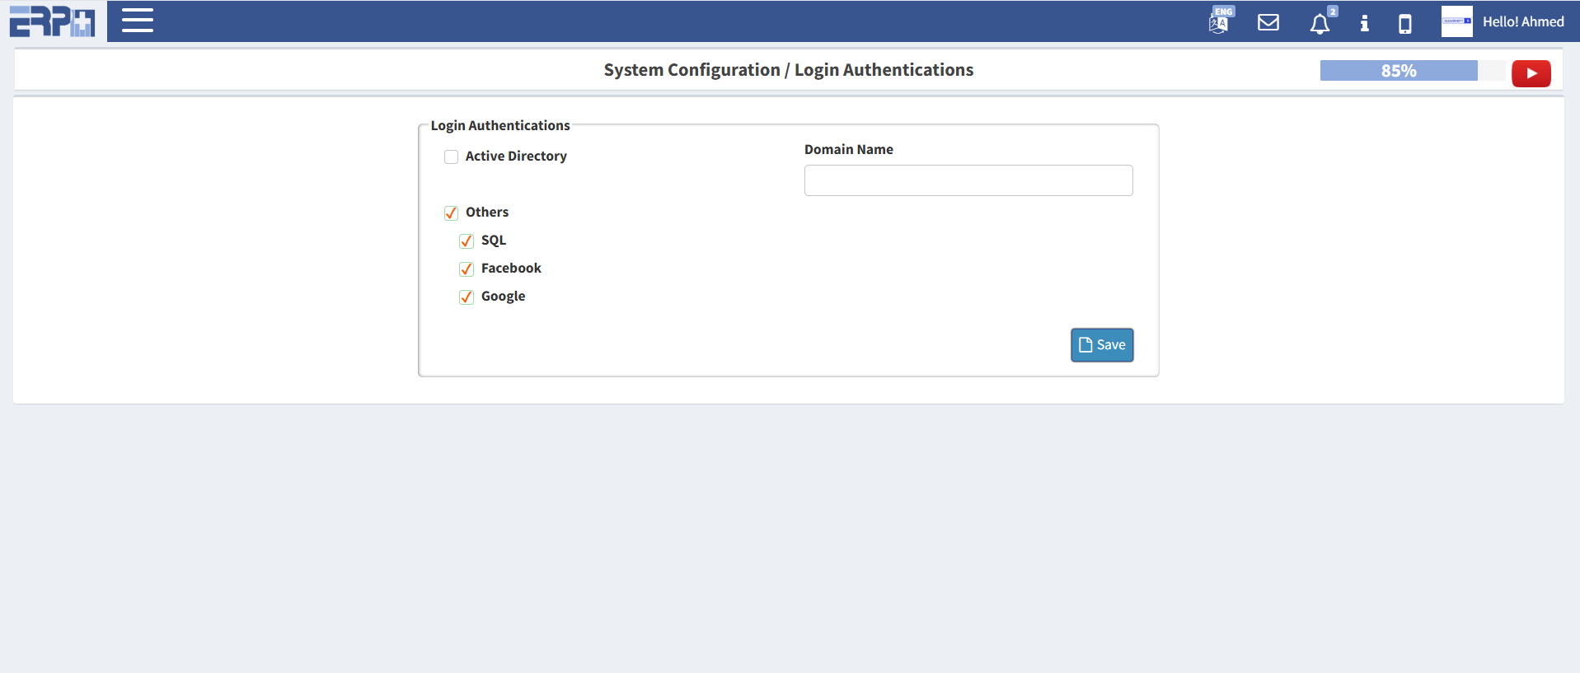Switch language using the ENG translate icon
Image resolution: width=1580 pixels, height=673 pixels.
point(1219,21)
